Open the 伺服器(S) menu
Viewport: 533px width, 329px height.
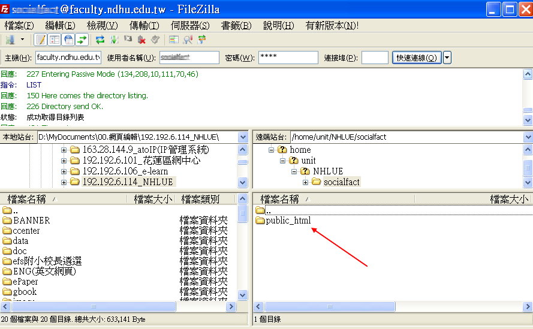tap(190, 25)
